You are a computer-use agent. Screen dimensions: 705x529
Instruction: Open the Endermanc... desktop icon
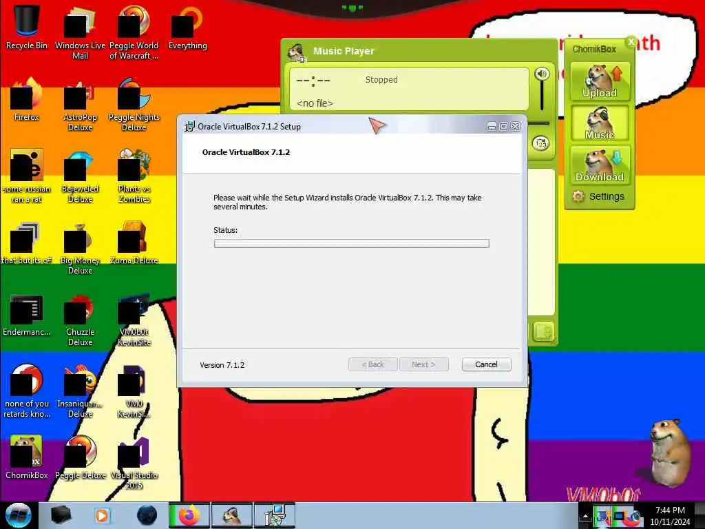[x=27, y=315]
